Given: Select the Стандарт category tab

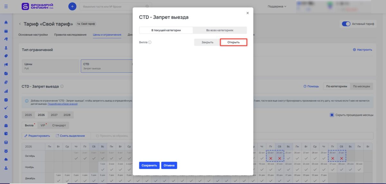Looking at the screenshot, I should click(x=59, y=125).
